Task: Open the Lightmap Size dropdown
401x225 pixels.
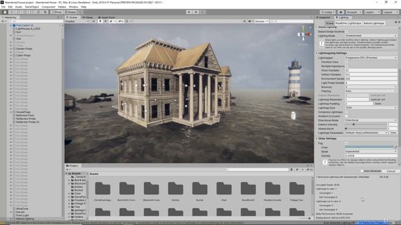Action: [x=370, y=107]
